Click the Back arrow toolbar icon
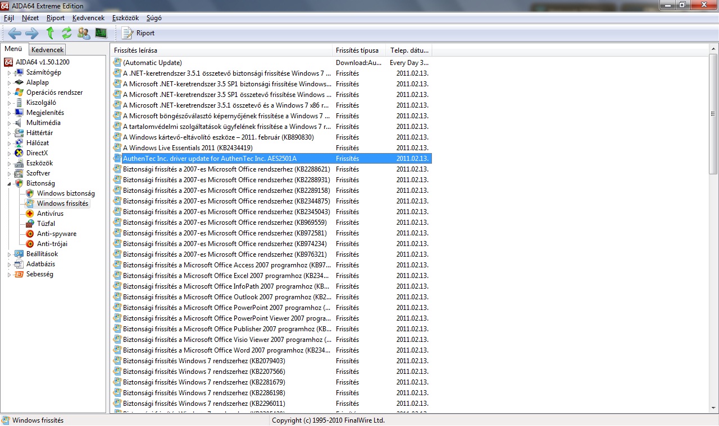The height and width of the screenshot is (426, 719). (x=15, y=33)
